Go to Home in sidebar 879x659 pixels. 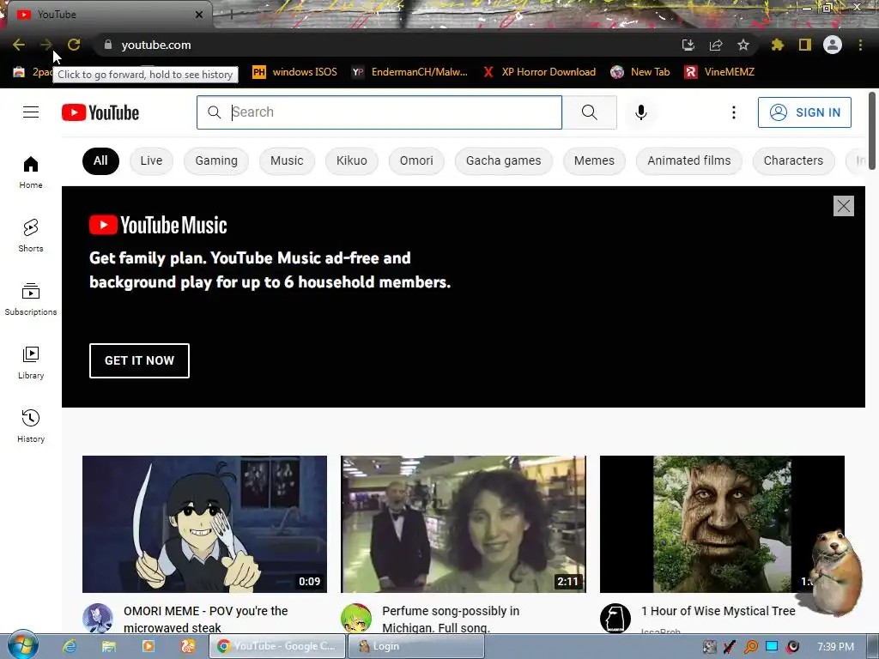click(31, 172)
